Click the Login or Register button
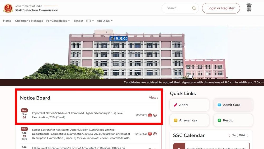The width and height of the screenshot is (264, 149). (x=221, y=8)
